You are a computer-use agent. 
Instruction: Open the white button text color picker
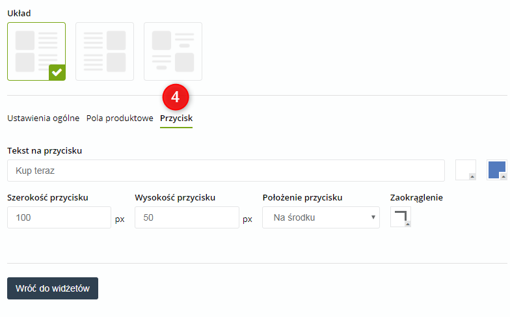[x=466, y=170]
